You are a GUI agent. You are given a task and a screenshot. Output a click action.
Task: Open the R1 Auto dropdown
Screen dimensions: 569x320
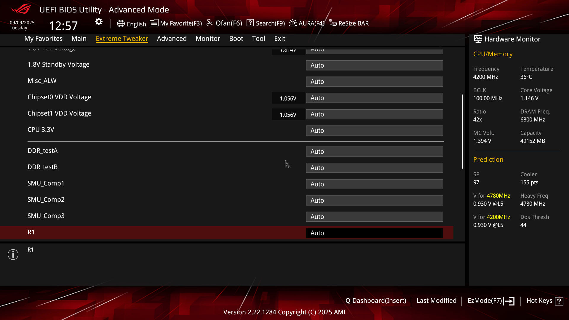[x=374, y=233]
